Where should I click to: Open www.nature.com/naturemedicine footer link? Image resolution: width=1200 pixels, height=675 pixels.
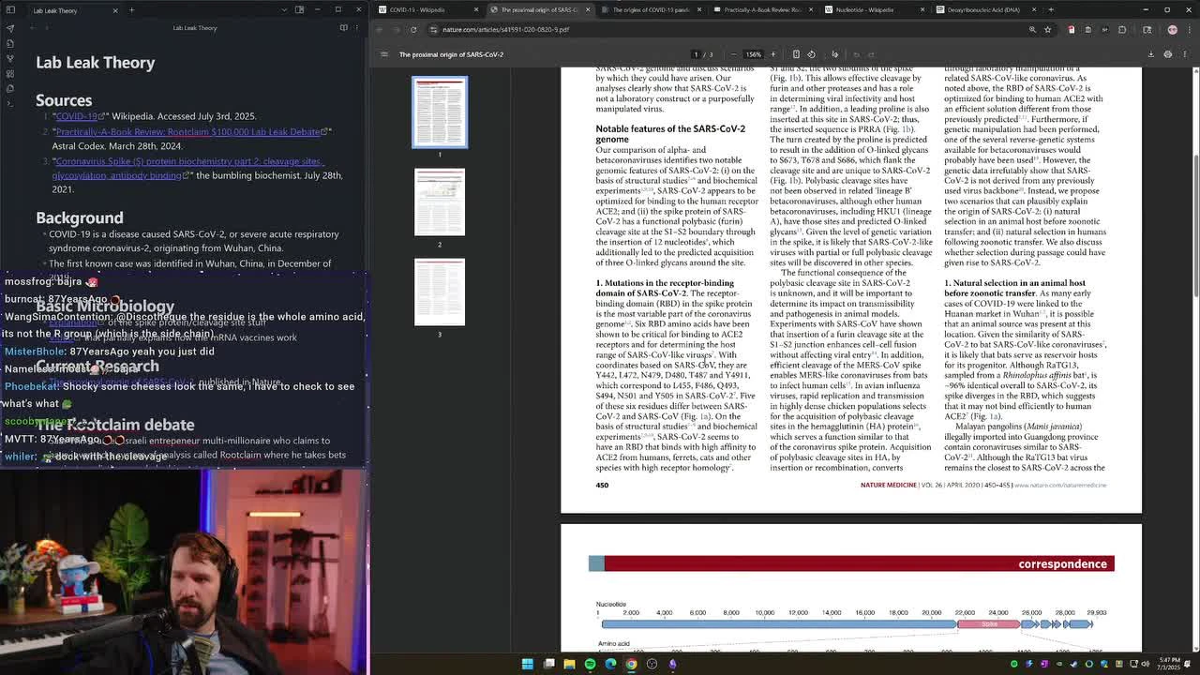[x=1060, y=486]
